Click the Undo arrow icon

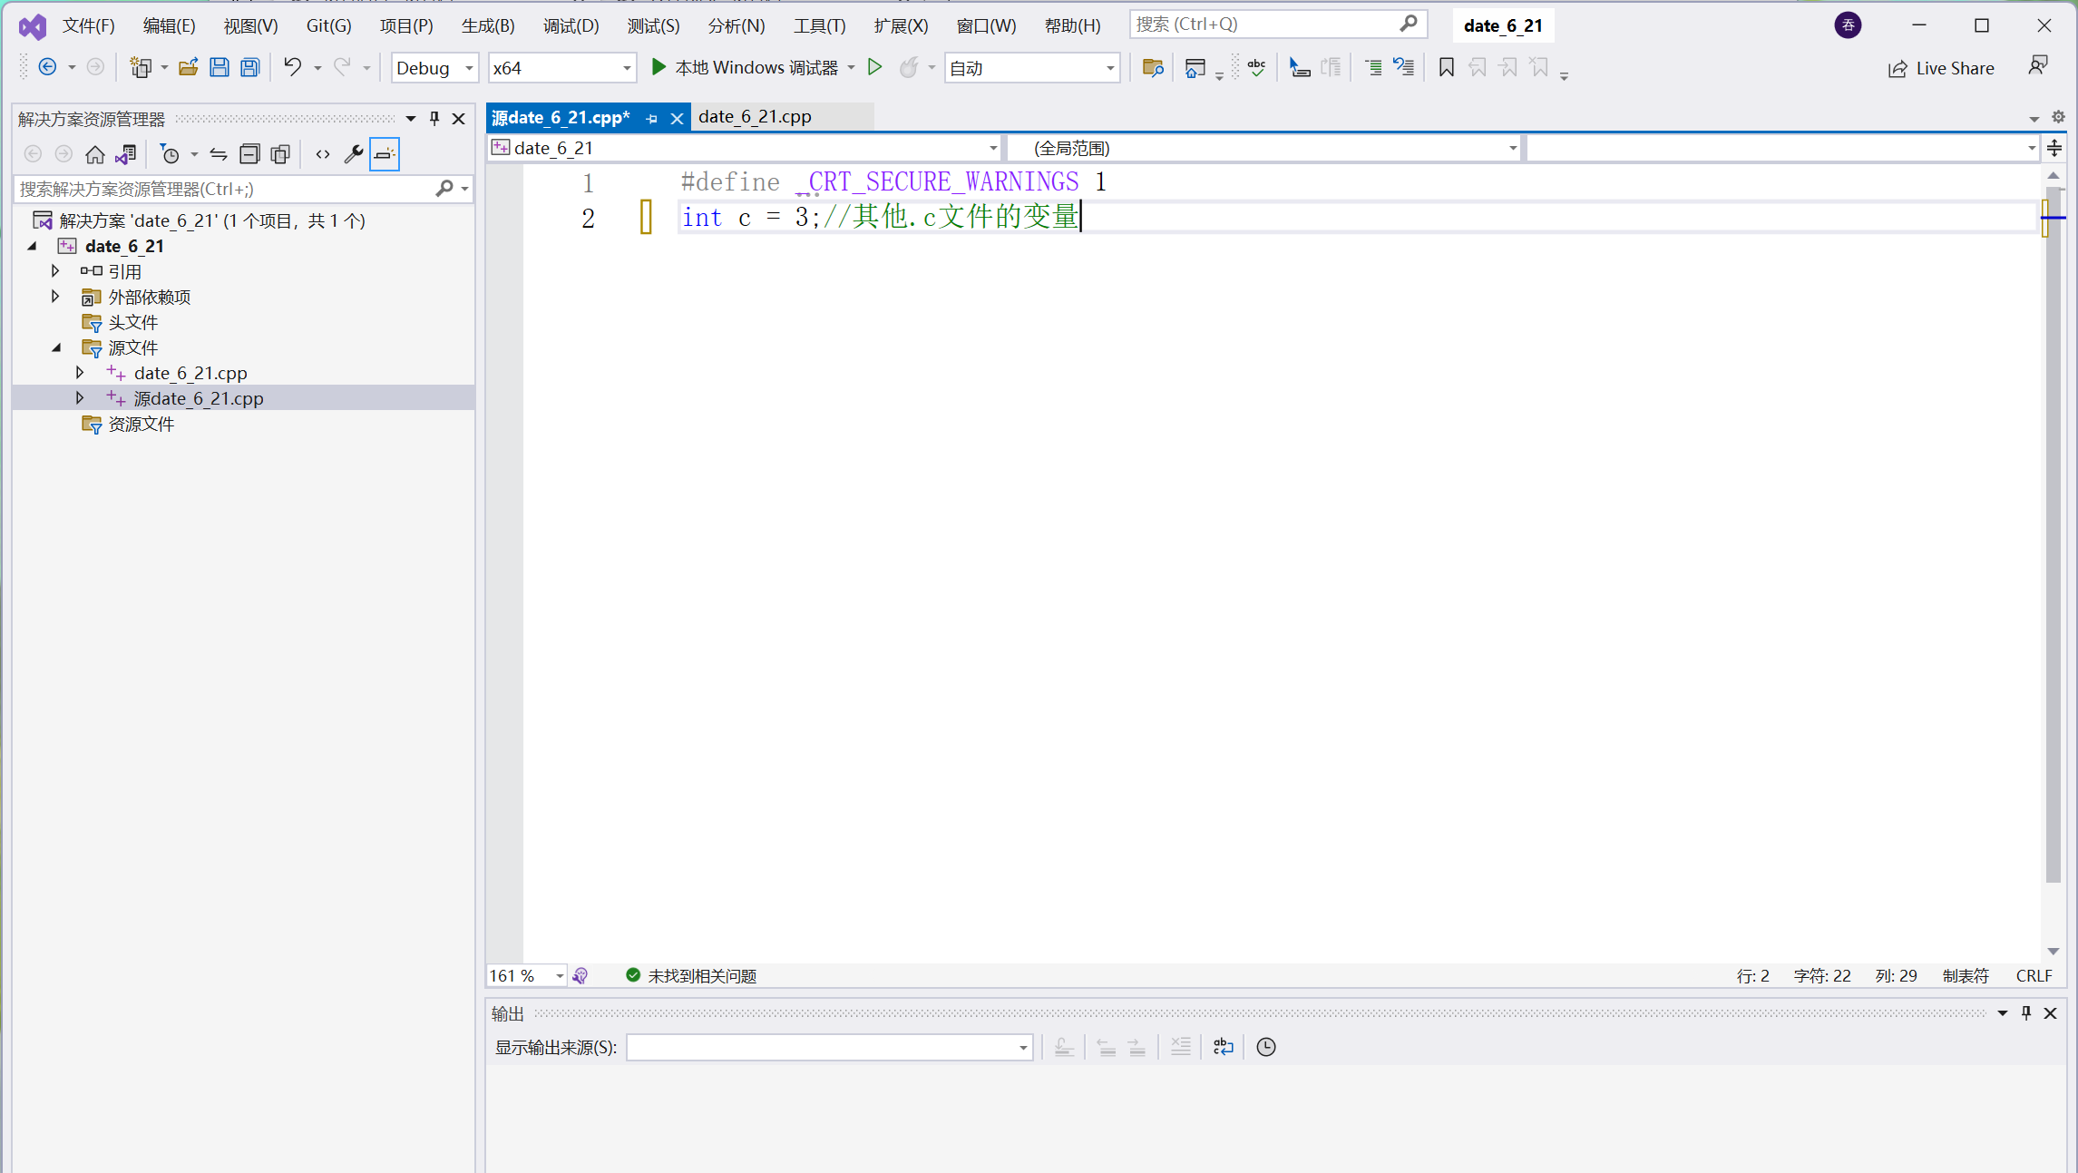(292, 67)
